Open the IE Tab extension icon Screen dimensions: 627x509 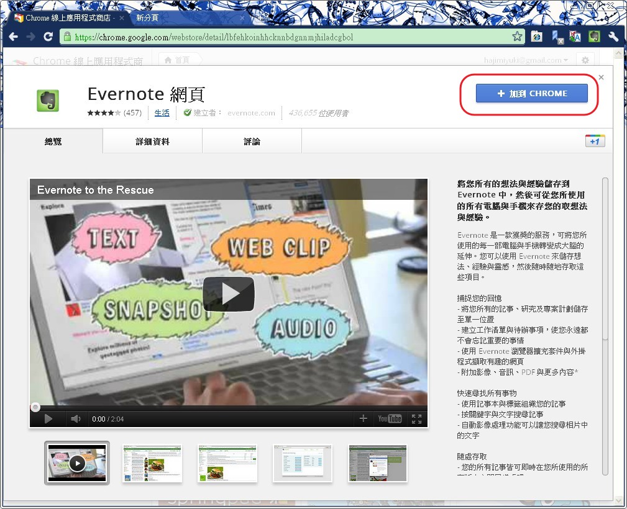coord(537,37)
